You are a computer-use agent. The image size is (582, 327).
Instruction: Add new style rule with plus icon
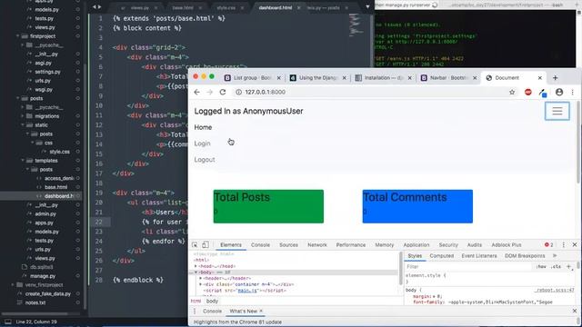pos(568,266)
